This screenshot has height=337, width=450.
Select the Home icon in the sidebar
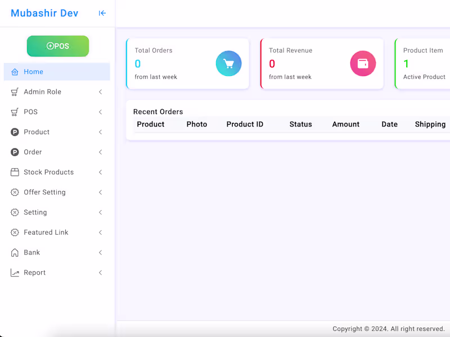[15, 72]
